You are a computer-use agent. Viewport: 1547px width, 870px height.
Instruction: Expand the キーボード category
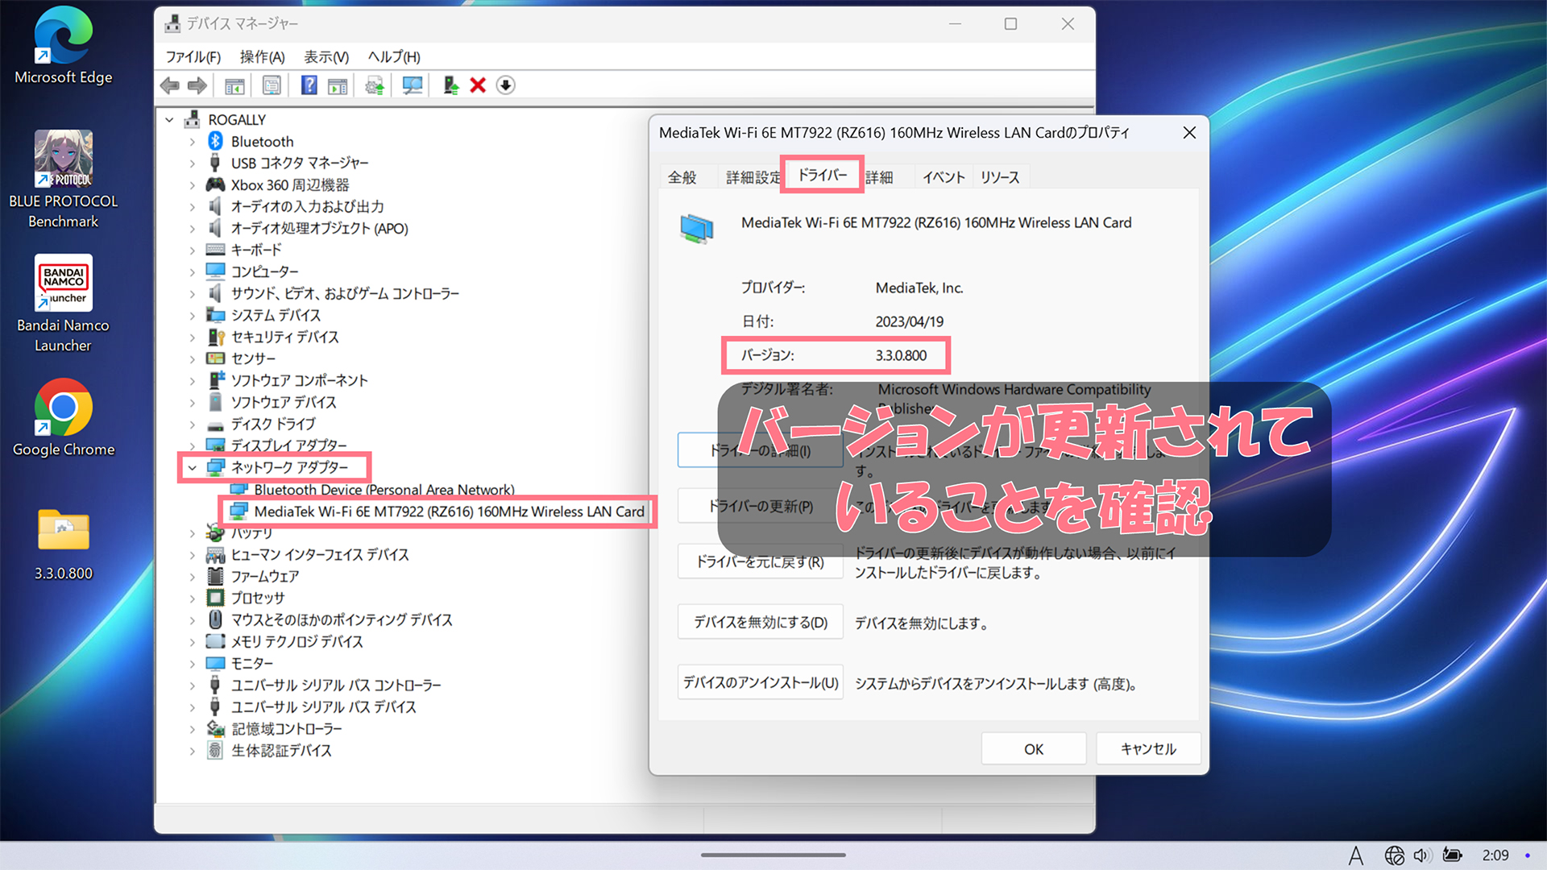pyautogui.click(x=192, y=251)
